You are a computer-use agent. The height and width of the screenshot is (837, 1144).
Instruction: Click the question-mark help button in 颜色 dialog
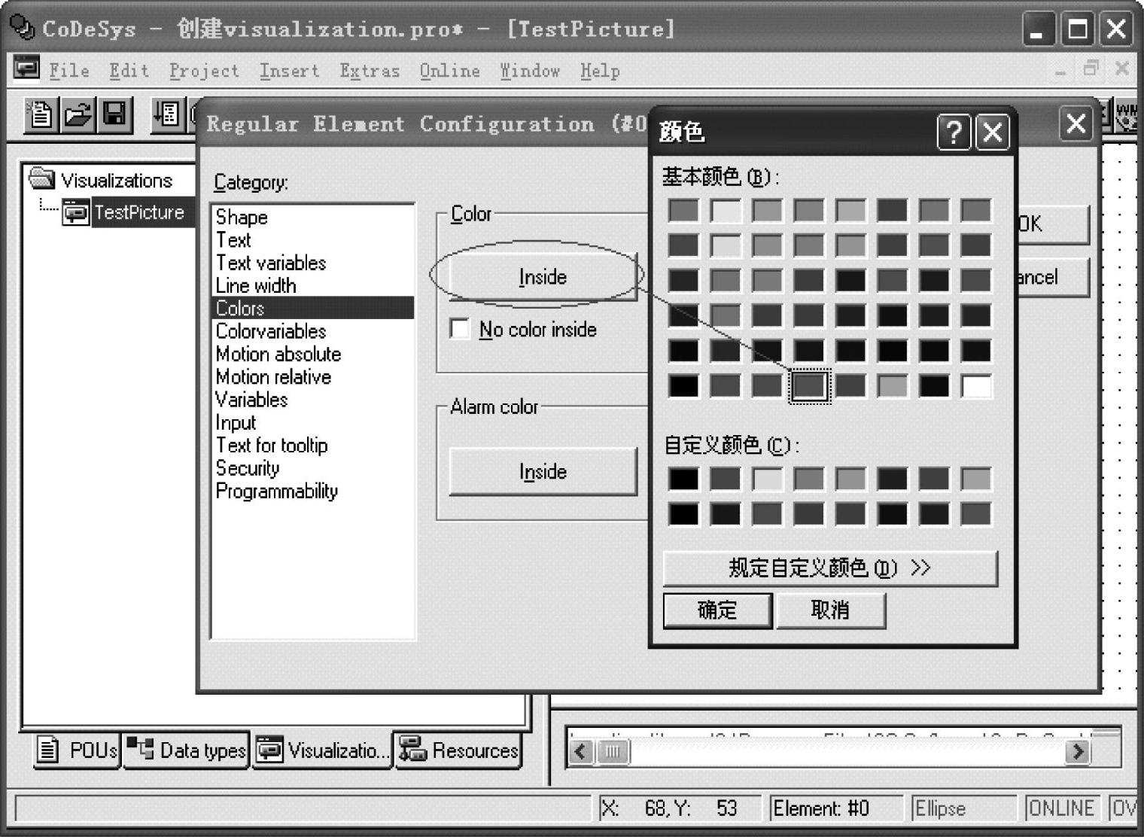pyautogui.click(x=954, y=132)
